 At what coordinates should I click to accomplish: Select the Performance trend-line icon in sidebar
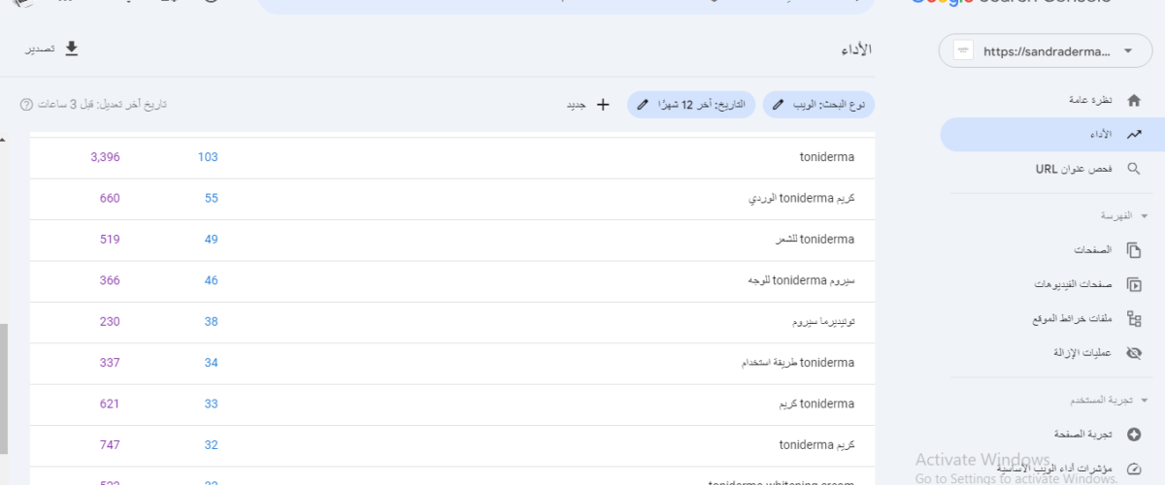pyautogui.click(x=1133, y=135)
